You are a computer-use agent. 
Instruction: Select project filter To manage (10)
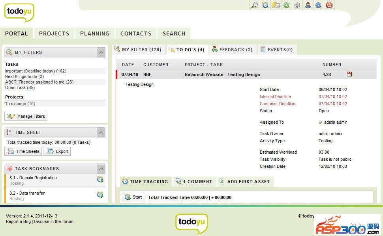(20, 104)
